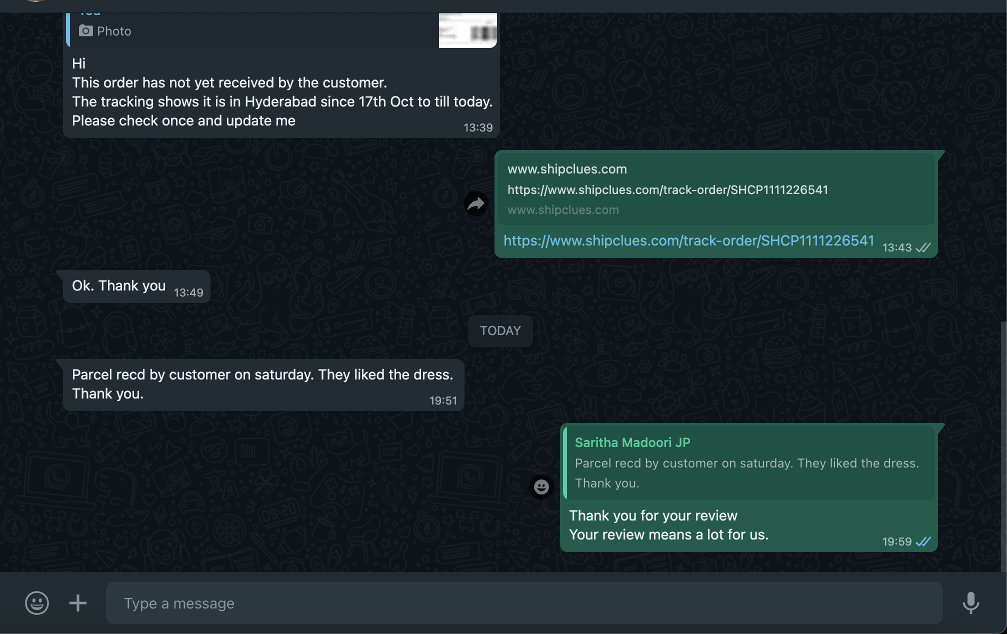Click the 'Saritha Madoori JP' sender name

(x=632, y=442)
